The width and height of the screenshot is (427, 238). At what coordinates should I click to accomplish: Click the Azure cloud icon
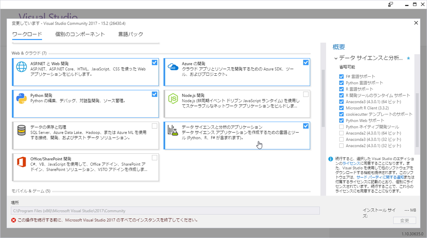[173, 66]
